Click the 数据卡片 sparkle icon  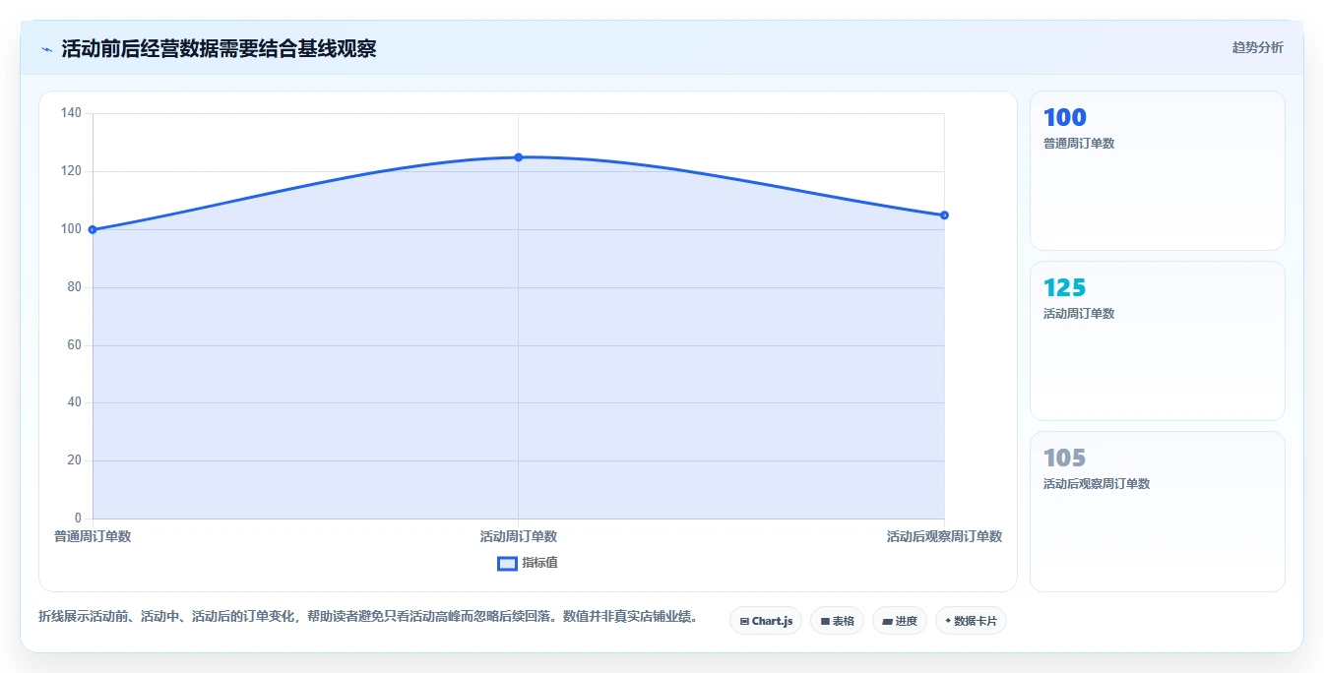pyautogui.click(x=948, y=621)
